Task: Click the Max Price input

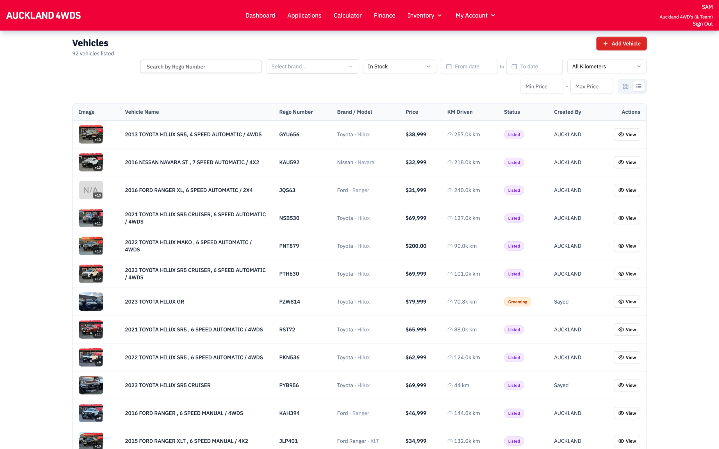Action: click(x=591, y=86)
